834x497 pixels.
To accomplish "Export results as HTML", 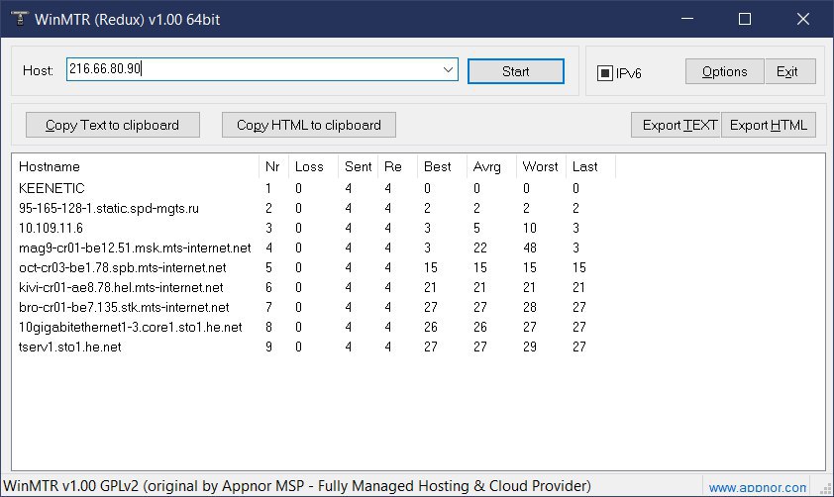I will coord(768,125).
